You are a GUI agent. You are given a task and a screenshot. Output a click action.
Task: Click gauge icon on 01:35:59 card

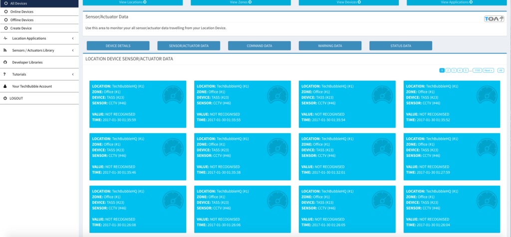[173, 95]
